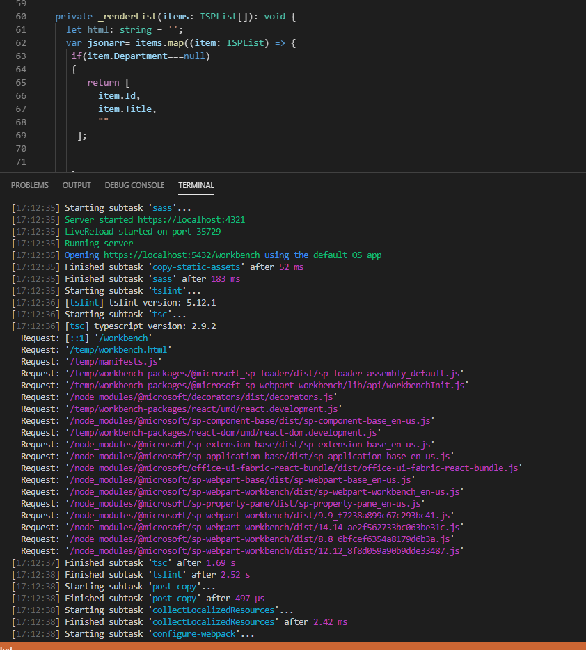This screenshot has height=650, width=586.
Task: Click the office-ui-fabric-react-bundle.js request path
Action: coord(294,468)
